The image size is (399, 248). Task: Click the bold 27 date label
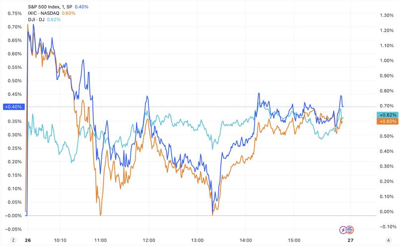coord(350,241)
